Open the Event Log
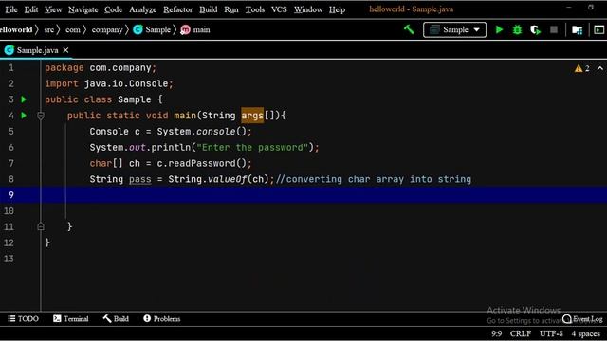The image size is (607, 341). tap(583, 319)
